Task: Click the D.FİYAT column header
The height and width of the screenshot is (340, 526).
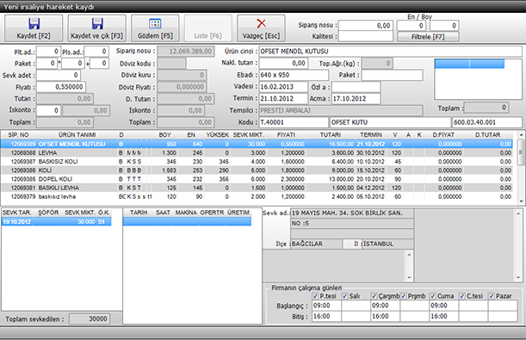Action: 443,135
